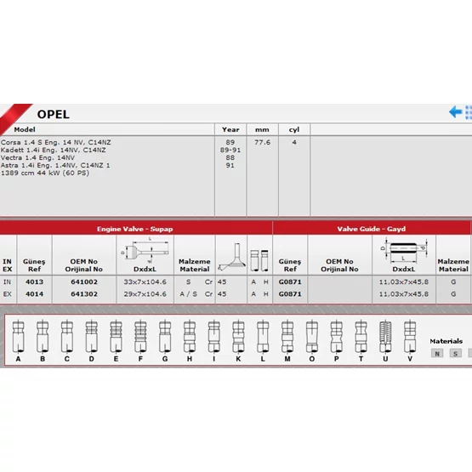Image resolution: width=472 pixels, height=472 pixels.
Task: Select valve stem type M icon
Action: (287, 337)
